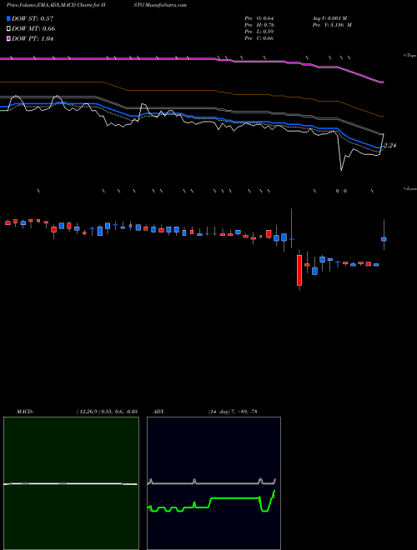Screen dimensions: 417x550
Task: Click the '<Lows' marker label
Action: 410,188
